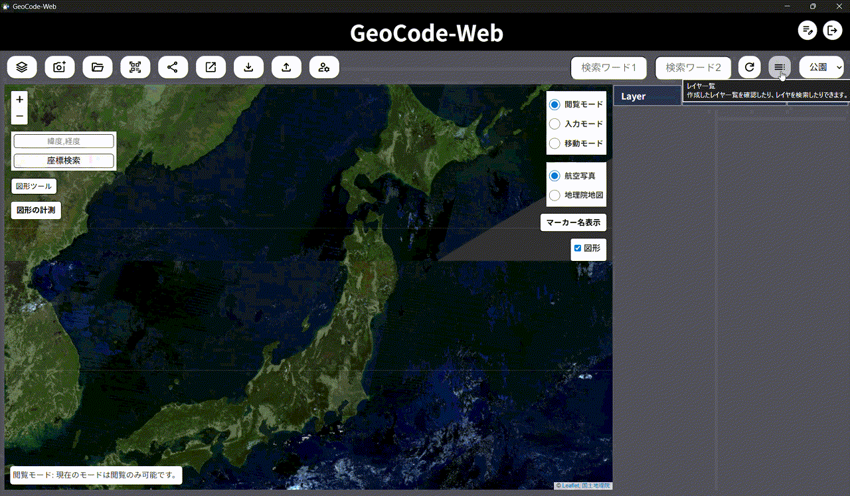Click the share icon in the toolbar
This screenshot has height=496, width=850.
[x=173, y=67]
